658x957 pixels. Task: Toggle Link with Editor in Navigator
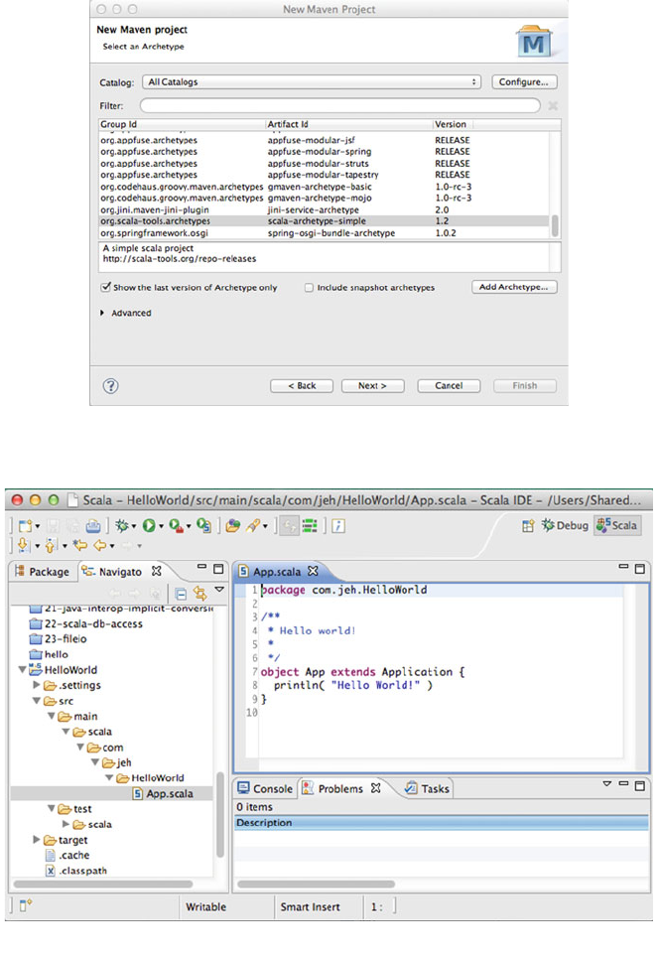pos(199,594)
